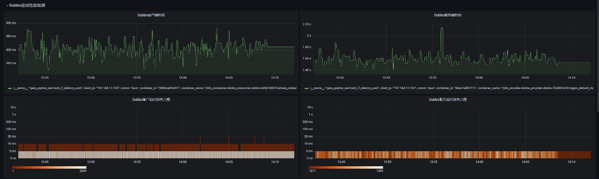
Task: Click the white 3 ms band in client heatmap
Action: (x=156, y=155)
